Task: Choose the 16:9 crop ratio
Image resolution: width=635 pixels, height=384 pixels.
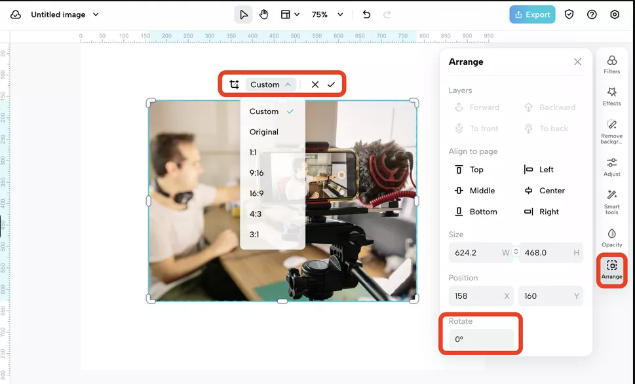Action: pos(256,193)
